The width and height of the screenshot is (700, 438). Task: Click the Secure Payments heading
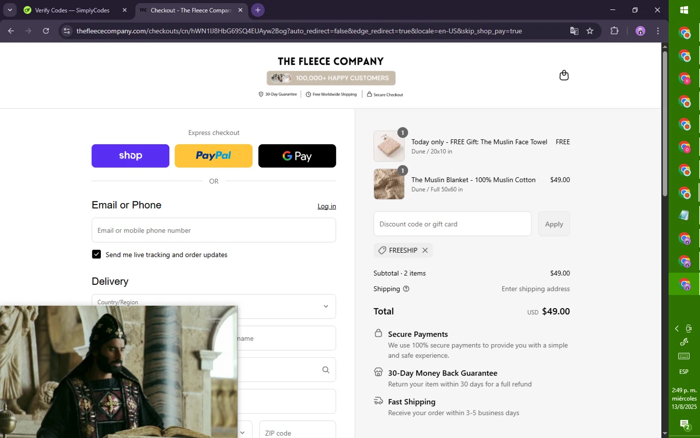pos(418,334)
